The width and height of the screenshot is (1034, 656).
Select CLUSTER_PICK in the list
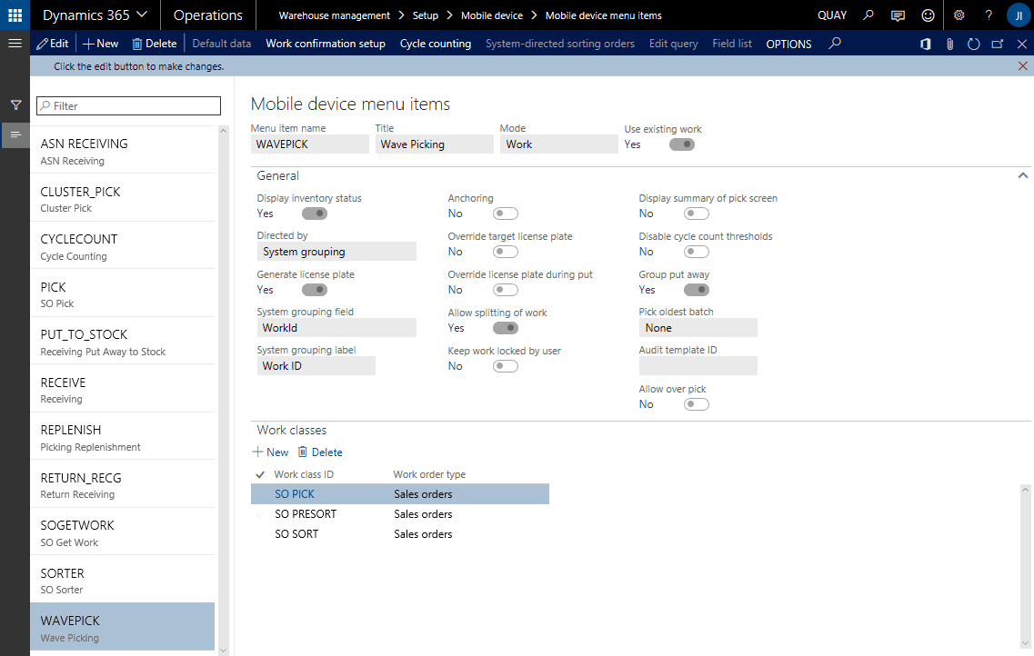pos(123,198)
